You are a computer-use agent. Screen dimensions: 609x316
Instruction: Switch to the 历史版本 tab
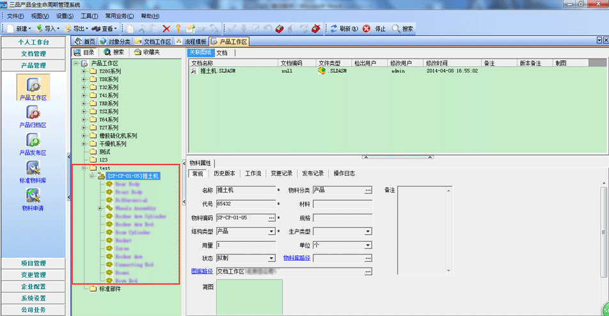tap(224, 173)
